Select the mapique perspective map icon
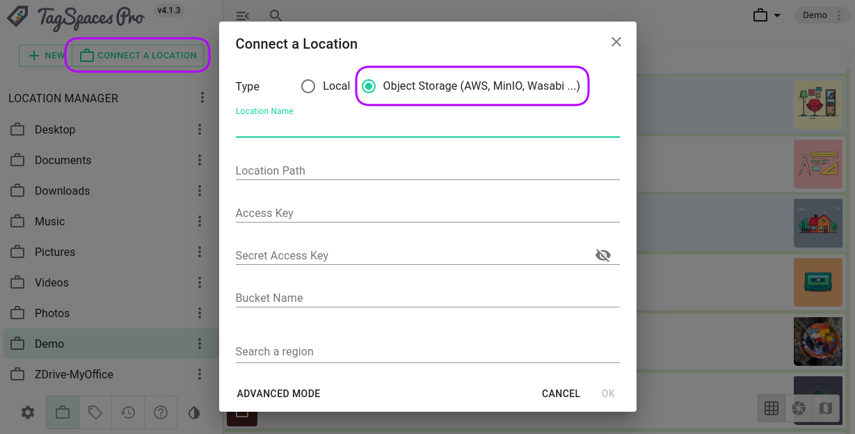Image resolution: width=855 pixels, height=434 pixels. (826, 408)
